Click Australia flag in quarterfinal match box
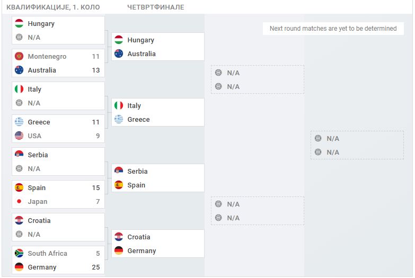 [119, 53]
